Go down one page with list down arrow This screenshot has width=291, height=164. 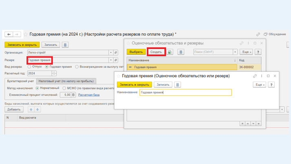click(x=253, y=124)
